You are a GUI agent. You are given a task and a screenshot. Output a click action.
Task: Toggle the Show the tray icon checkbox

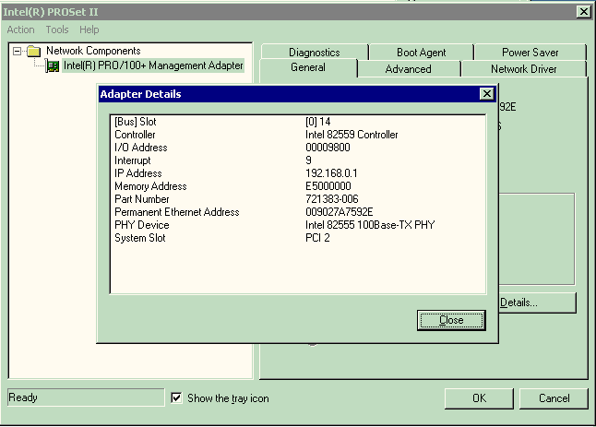pyautogui.click(x=176, y=398)
